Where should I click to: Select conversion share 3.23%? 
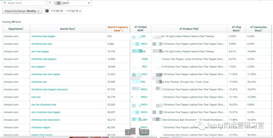[251, 112]
